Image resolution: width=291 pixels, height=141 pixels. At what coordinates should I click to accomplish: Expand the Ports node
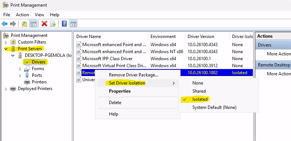coord(20,76)
